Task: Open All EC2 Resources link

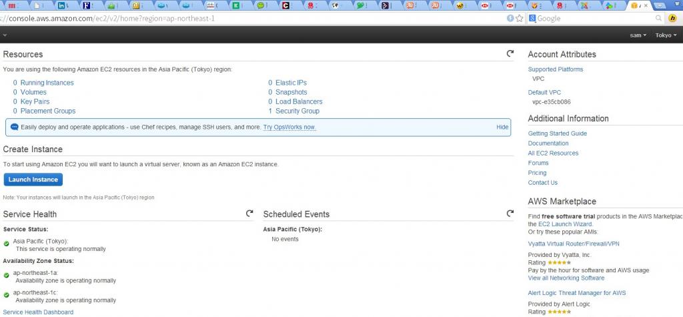Action: [x=553, y=153]
